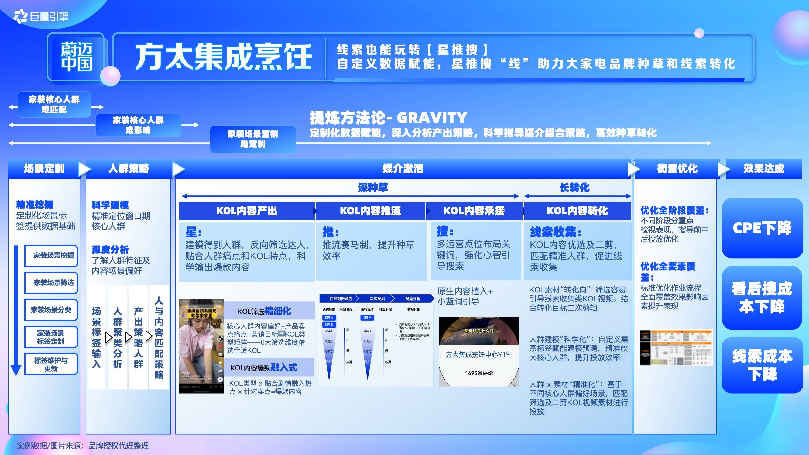
Task: Click the 方大集成烹饪 title
Action: coord(224,57)
